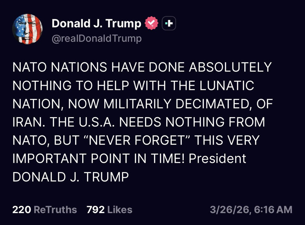This screenshot has height=225, width=305.
Task: Click the username below the display name
Action: pos(96,37)
